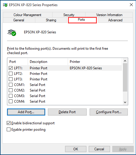Close the printer Properties dialog
This screenshot has height=155, width=136.
(x=131, y=5)
